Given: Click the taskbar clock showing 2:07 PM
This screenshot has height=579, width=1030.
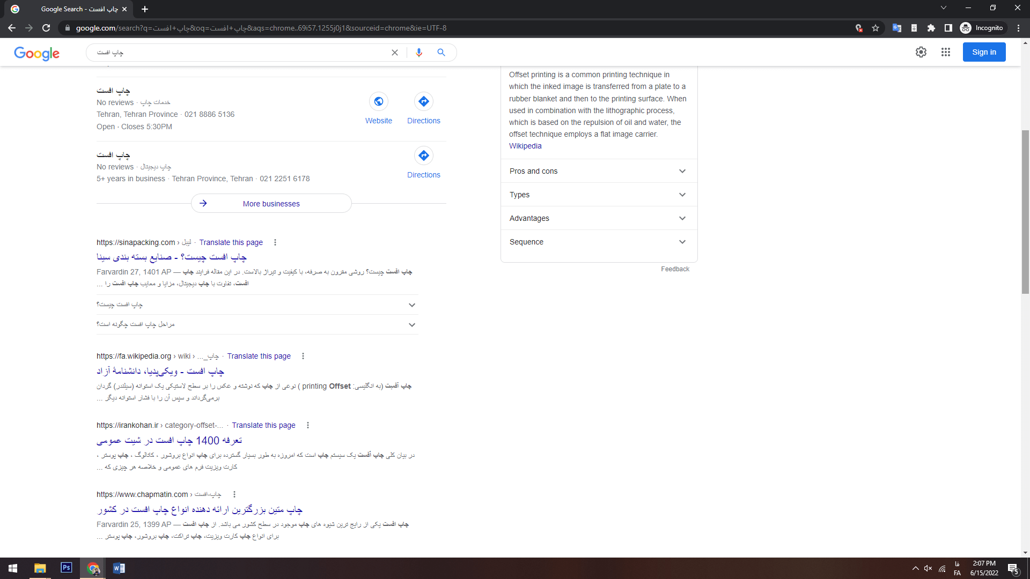Looking at the screenshot, I should [x=984, y=568].
